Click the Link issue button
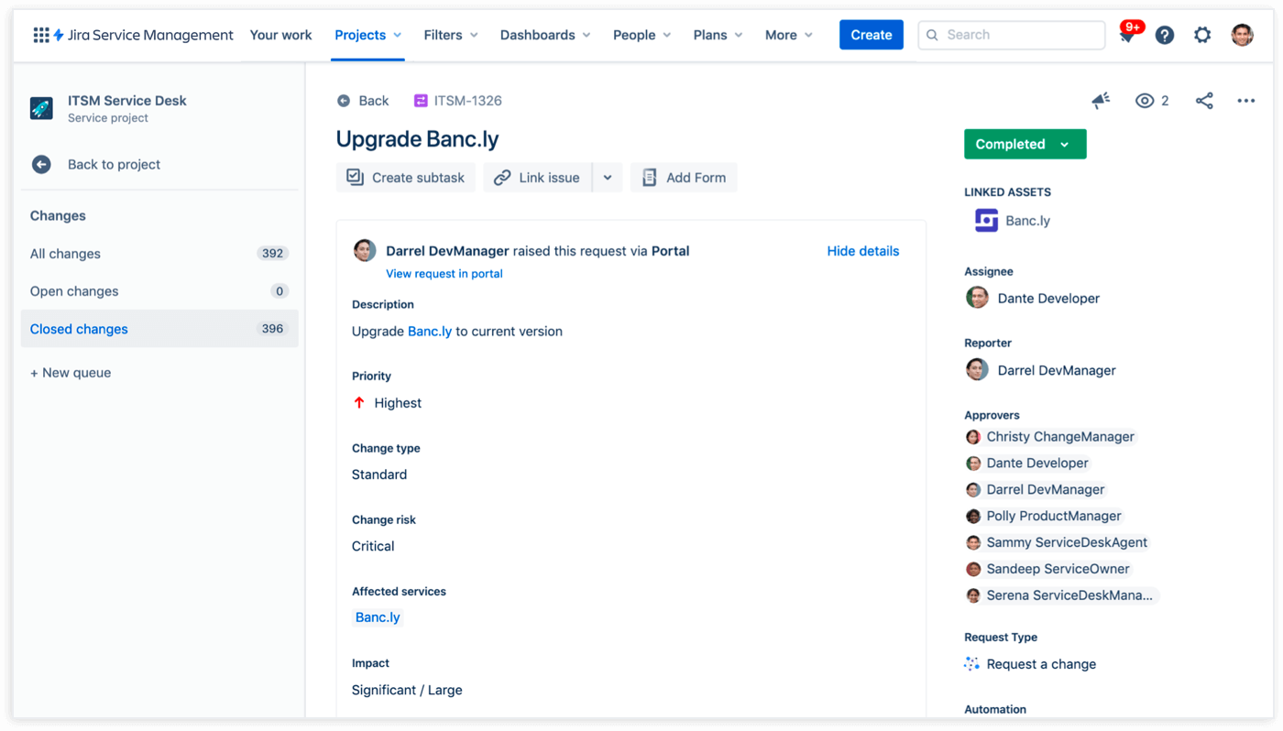The height and width of the screenshot is (731, 1283). [x=537, y=178]
